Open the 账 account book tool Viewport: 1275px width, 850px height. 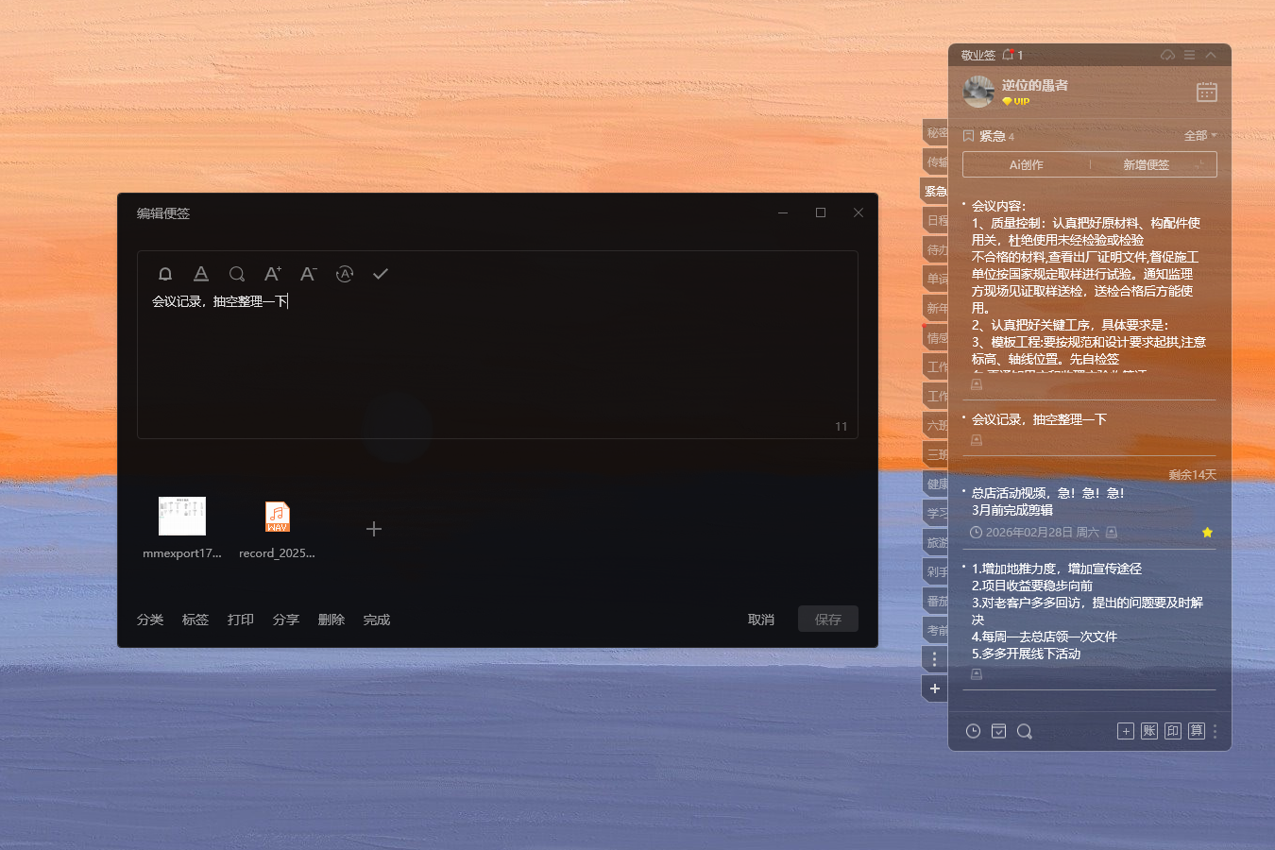pos(1148,730)
